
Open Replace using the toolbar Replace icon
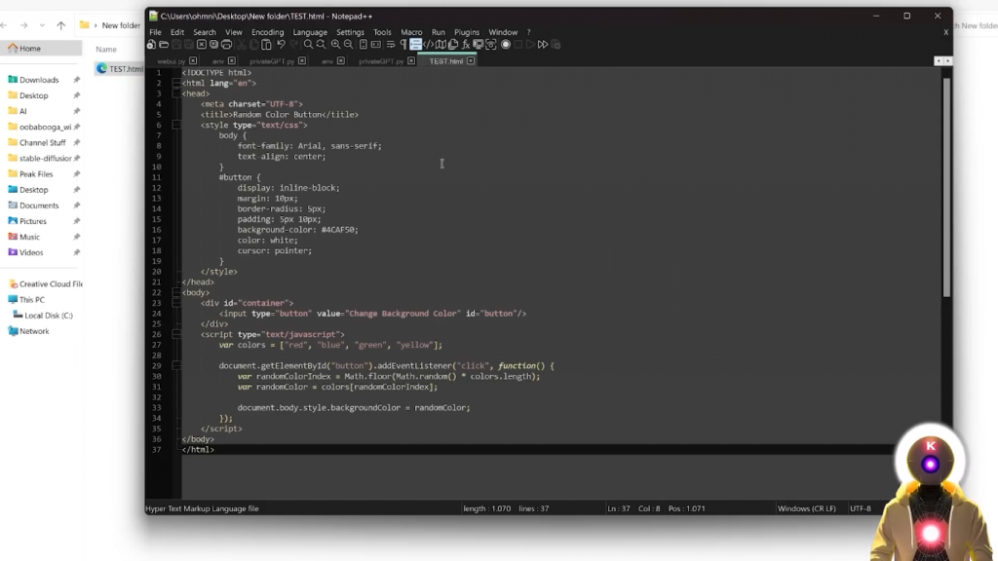(321, 45)
